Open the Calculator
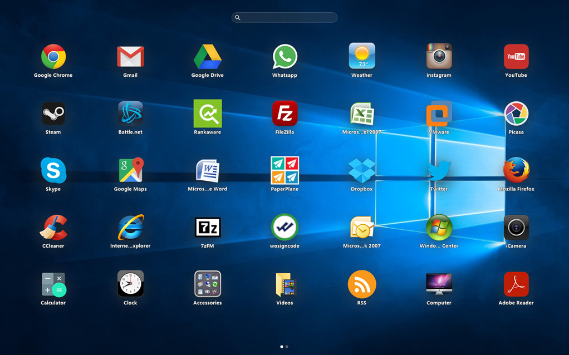Viewport: 569px width, 355px height. (53, 284)
